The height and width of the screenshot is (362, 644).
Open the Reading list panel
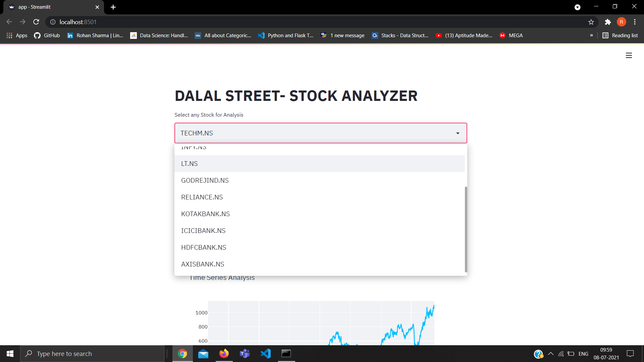pos(620,35)
